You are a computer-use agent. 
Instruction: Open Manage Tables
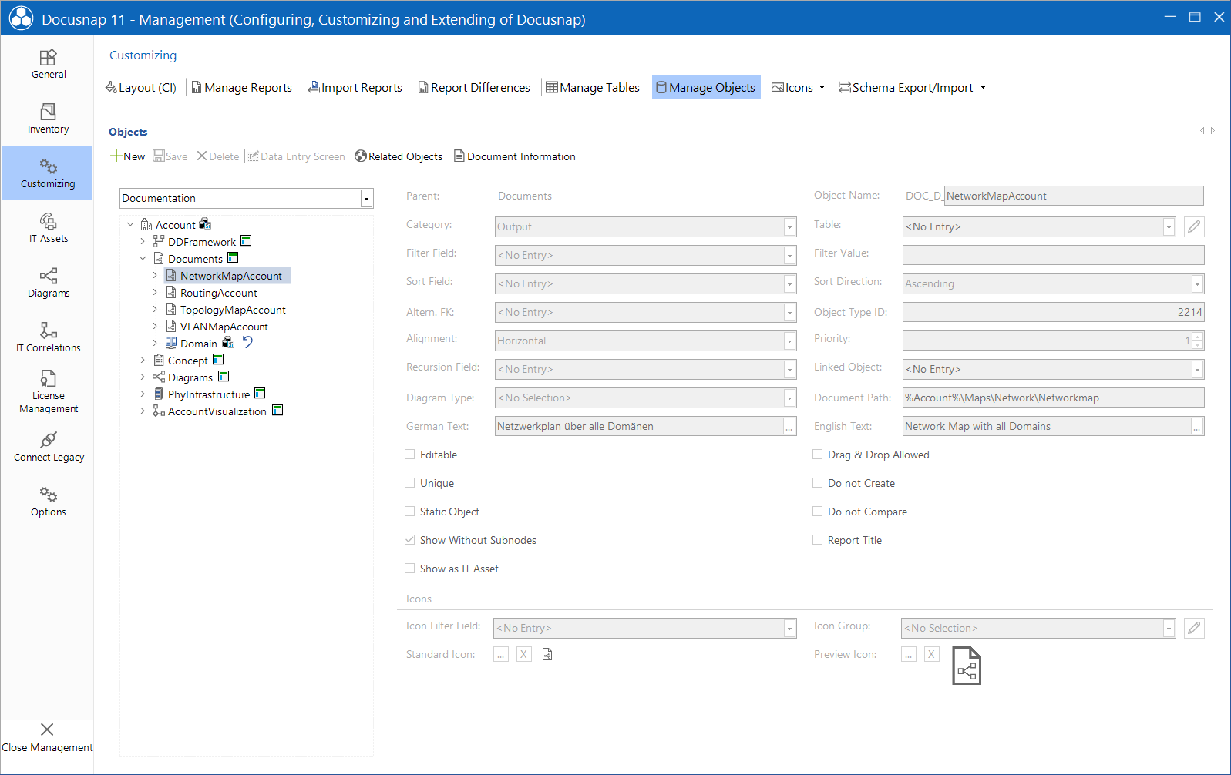pos(593,88)
